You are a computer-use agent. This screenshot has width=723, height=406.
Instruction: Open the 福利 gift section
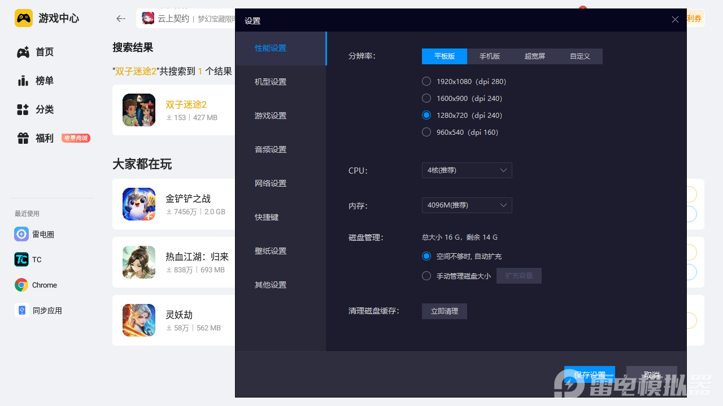click(x=36, y=138)
